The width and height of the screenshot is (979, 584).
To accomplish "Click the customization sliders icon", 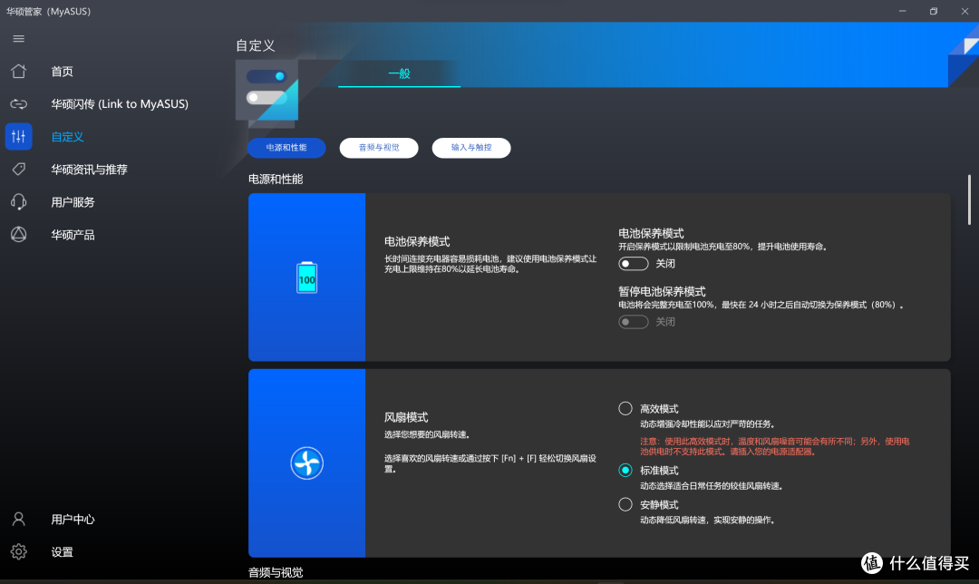I will tap(19, 136).
